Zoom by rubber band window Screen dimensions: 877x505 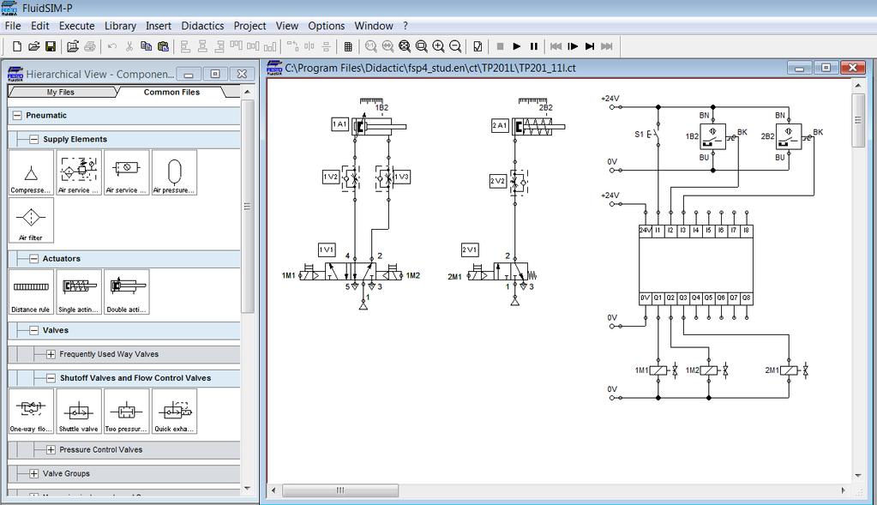422,46
